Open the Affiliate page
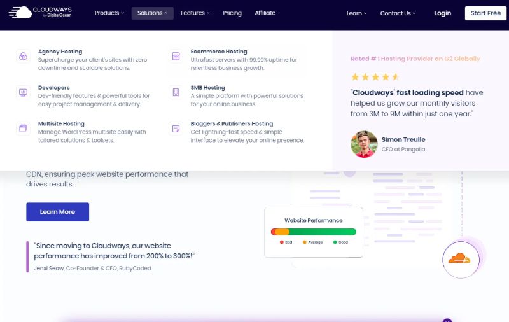 [x=265, y=13]
